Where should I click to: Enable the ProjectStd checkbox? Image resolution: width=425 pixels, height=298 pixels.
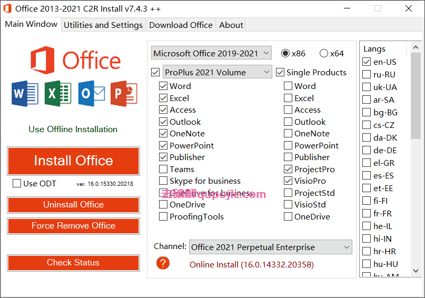click(288, 193)
